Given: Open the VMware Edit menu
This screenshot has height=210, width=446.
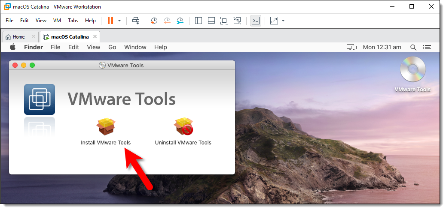Looking at the screenshot, I should point(24,21).
